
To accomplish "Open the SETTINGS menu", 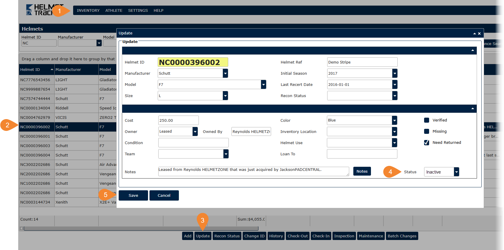I will point(138,10).
